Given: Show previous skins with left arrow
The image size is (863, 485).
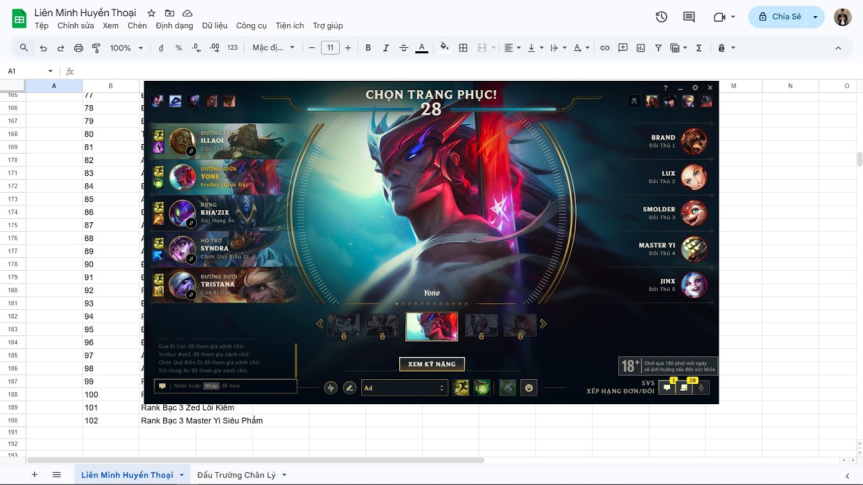Looking at the screenshot, I should point(320,324).
